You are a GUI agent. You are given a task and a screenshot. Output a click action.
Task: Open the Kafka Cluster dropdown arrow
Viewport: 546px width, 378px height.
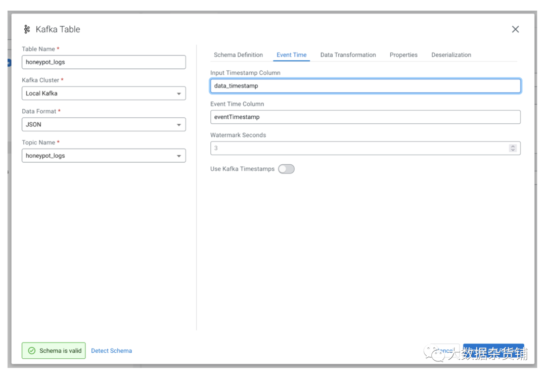(179, 93)
